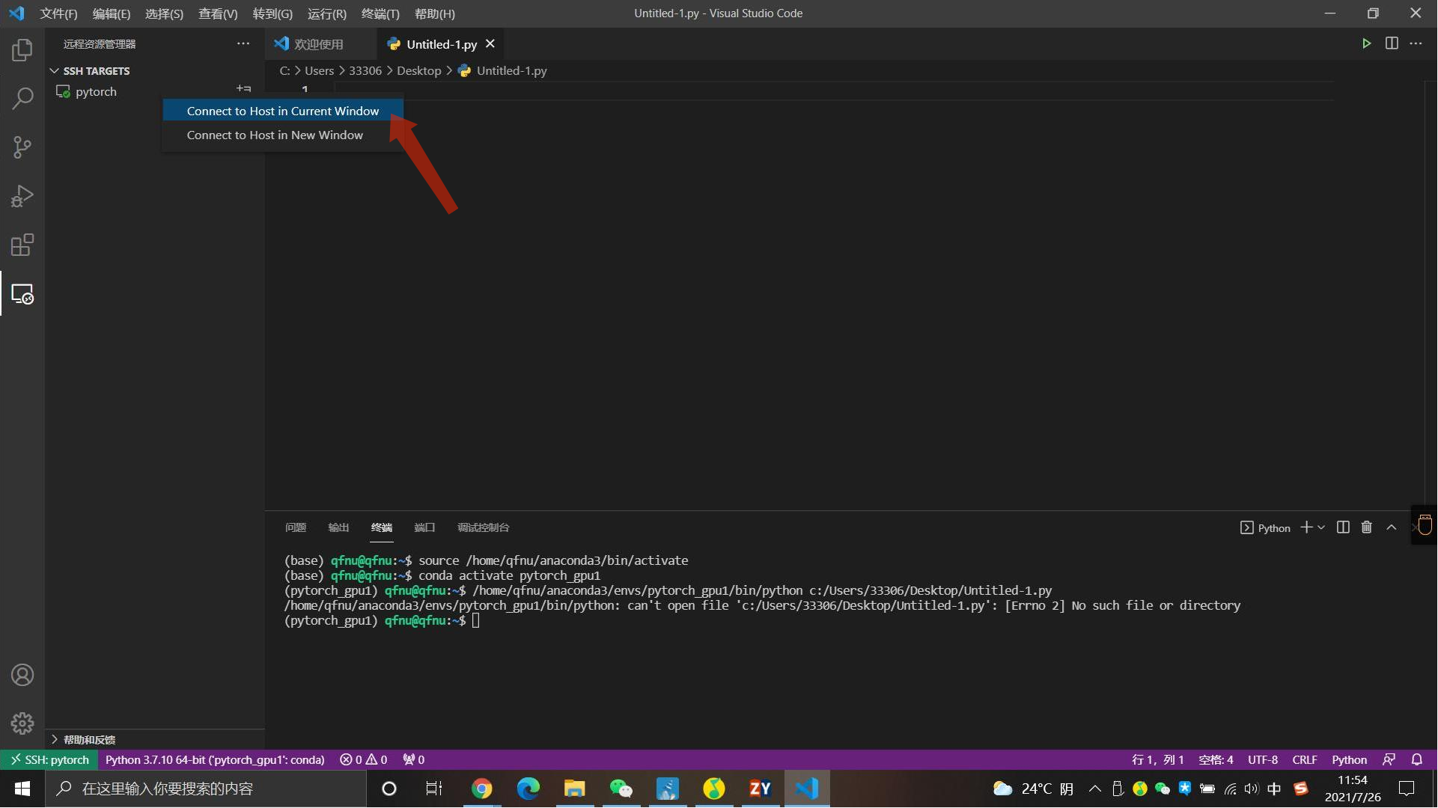Change language mode Python in status bar
The image size is (1438, 808).
[x=1349, y=759]
